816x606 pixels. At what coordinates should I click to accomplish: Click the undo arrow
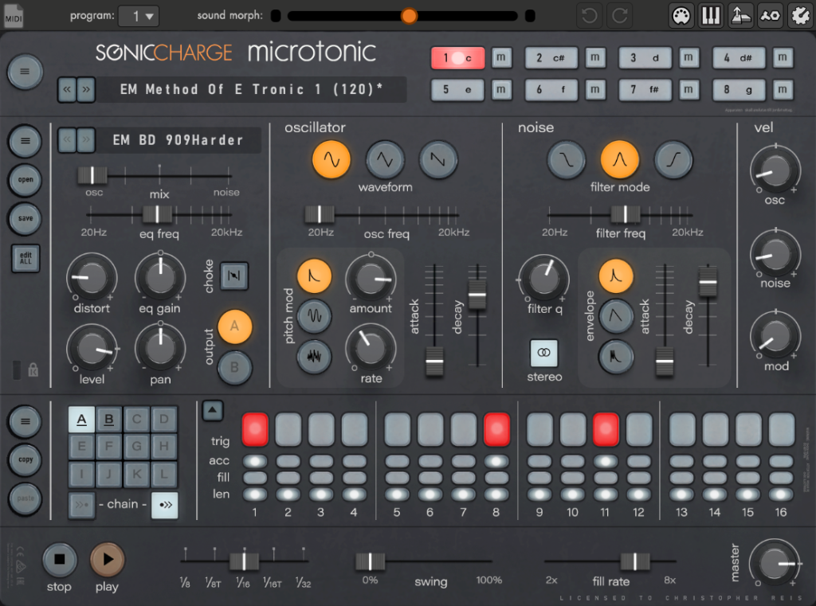click(x=590, y=16)
